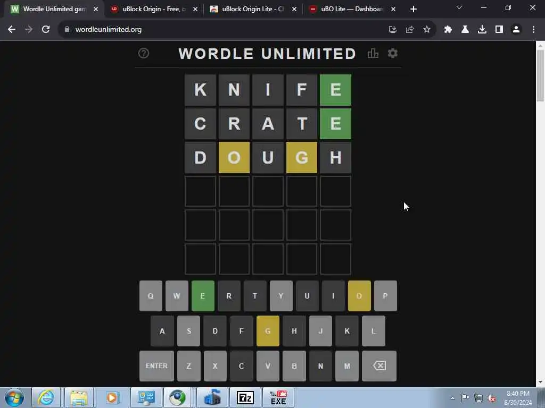The width and height of the screenshot is (545, 408).
Task: Open the Windows Start orb
Action: [x=14, y=397]
